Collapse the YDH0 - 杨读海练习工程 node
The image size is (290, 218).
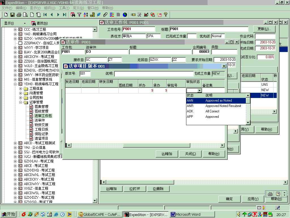pyautogui.click(x=15, y=84)
